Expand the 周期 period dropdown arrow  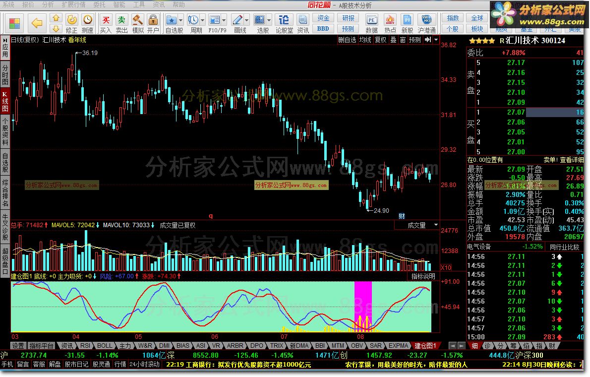(203, 20)
